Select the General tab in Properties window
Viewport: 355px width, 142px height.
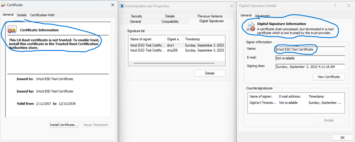135,22
